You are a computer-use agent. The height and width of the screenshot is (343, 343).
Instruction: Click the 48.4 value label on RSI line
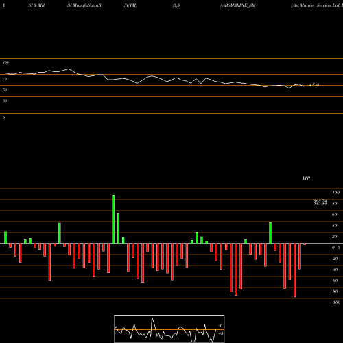click(x=314, y=85)
